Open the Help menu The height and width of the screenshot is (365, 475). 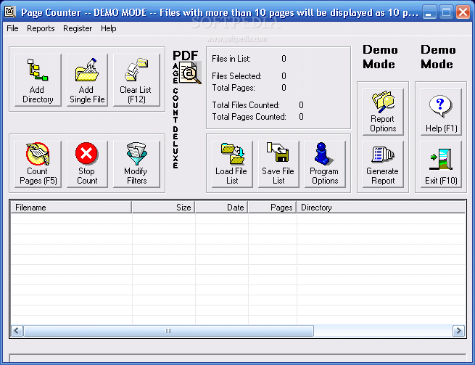coord(109,28)
